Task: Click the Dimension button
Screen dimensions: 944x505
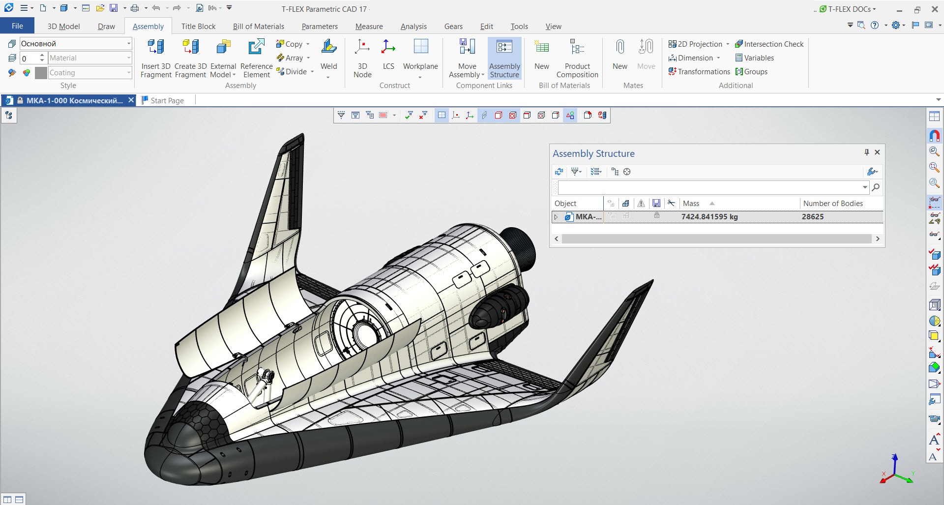Action: click(694, 58)
